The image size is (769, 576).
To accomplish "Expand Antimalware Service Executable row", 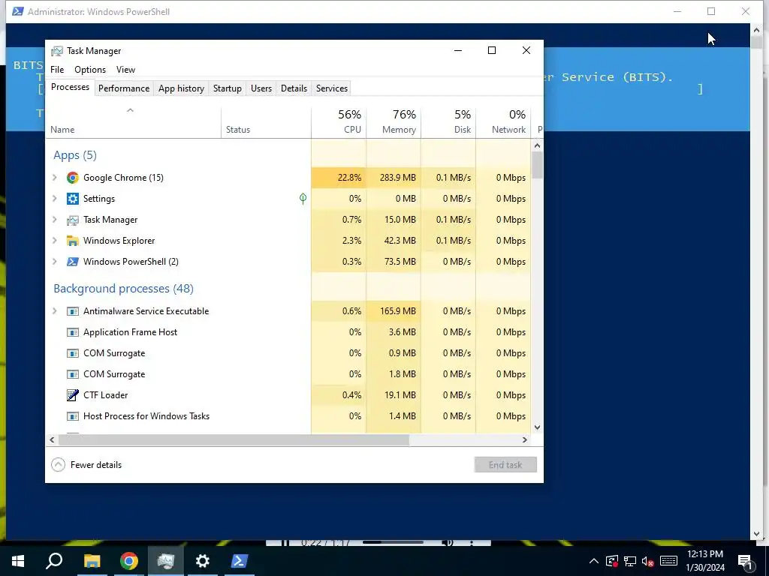I will 55,311.
